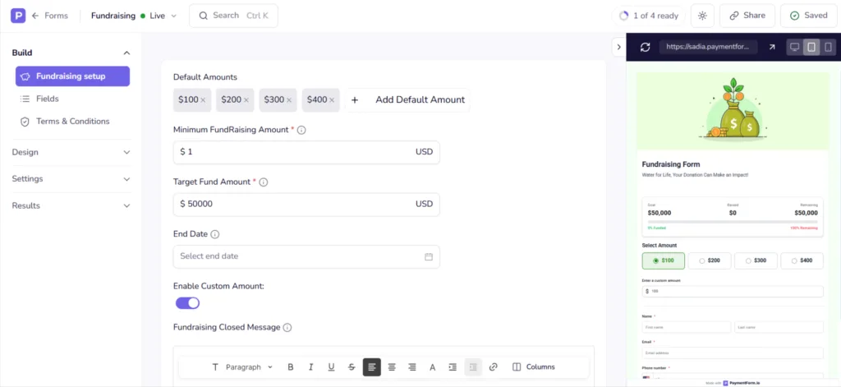Click info icon beside Fundraising Closed Message

coord(287,327)
